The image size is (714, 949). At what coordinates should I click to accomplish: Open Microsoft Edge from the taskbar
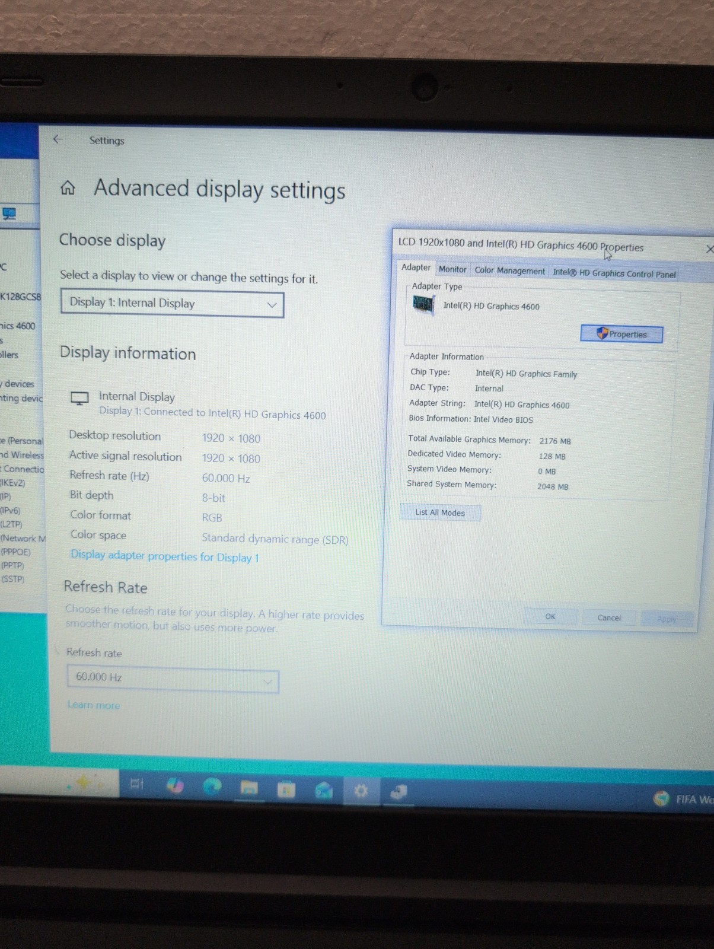click(x=212, y=786)
